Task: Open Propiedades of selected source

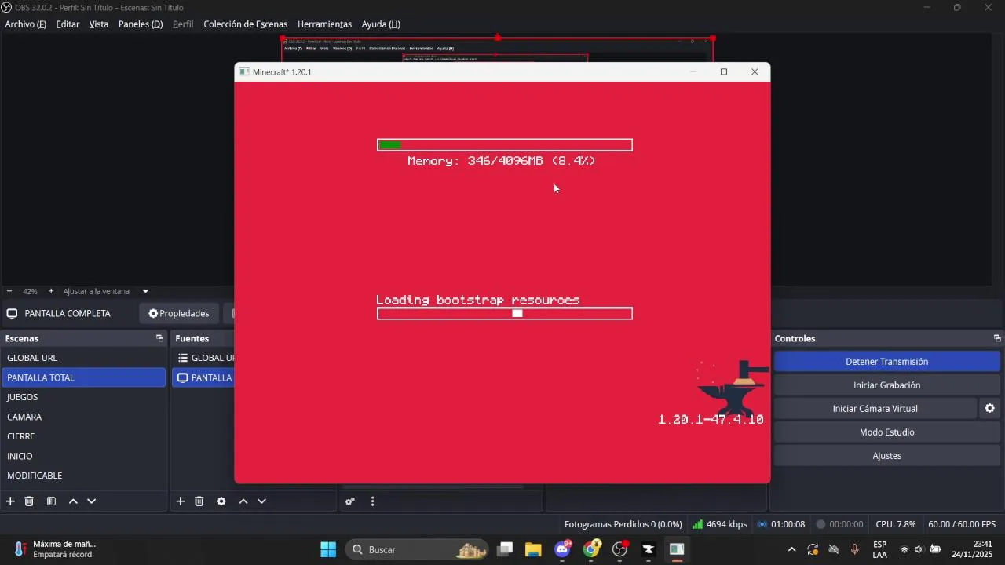Action: [x=179, y=313]
